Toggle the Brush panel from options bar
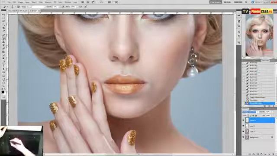277x156 pixels. 18,7
